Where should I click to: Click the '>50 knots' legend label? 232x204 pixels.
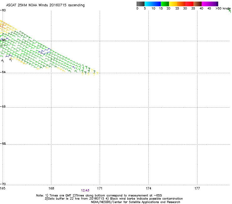click(x=223, y=8)
